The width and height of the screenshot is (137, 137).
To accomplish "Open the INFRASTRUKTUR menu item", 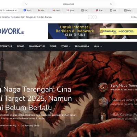I will pyautogui.click(x=6, y=46).
